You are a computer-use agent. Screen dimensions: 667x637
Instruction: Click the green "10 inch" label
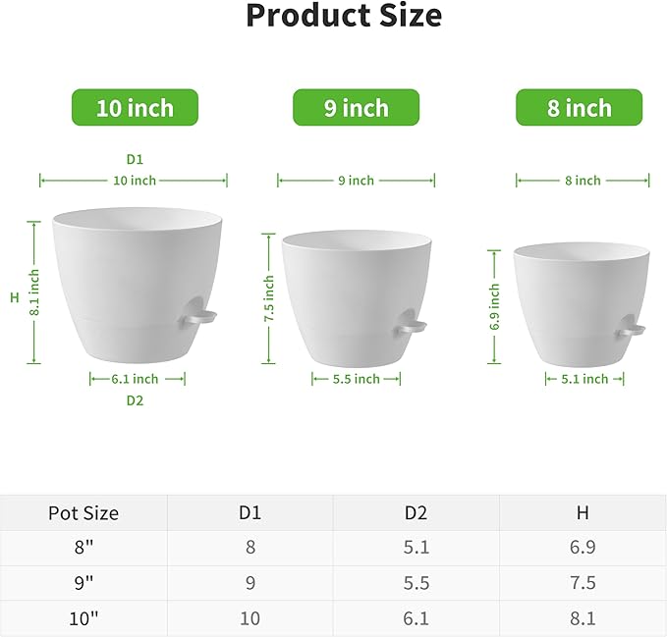(x=135, y=108)
